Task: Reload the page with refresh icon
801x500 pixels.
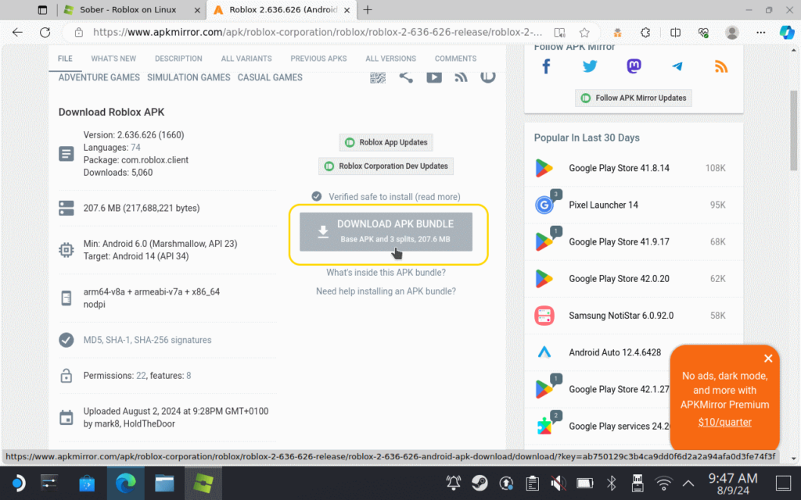Action: coord(45,32)
